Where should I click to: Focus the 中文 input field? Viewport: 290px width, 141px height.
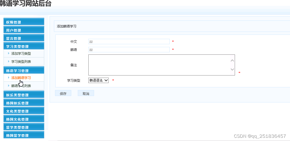129,42
